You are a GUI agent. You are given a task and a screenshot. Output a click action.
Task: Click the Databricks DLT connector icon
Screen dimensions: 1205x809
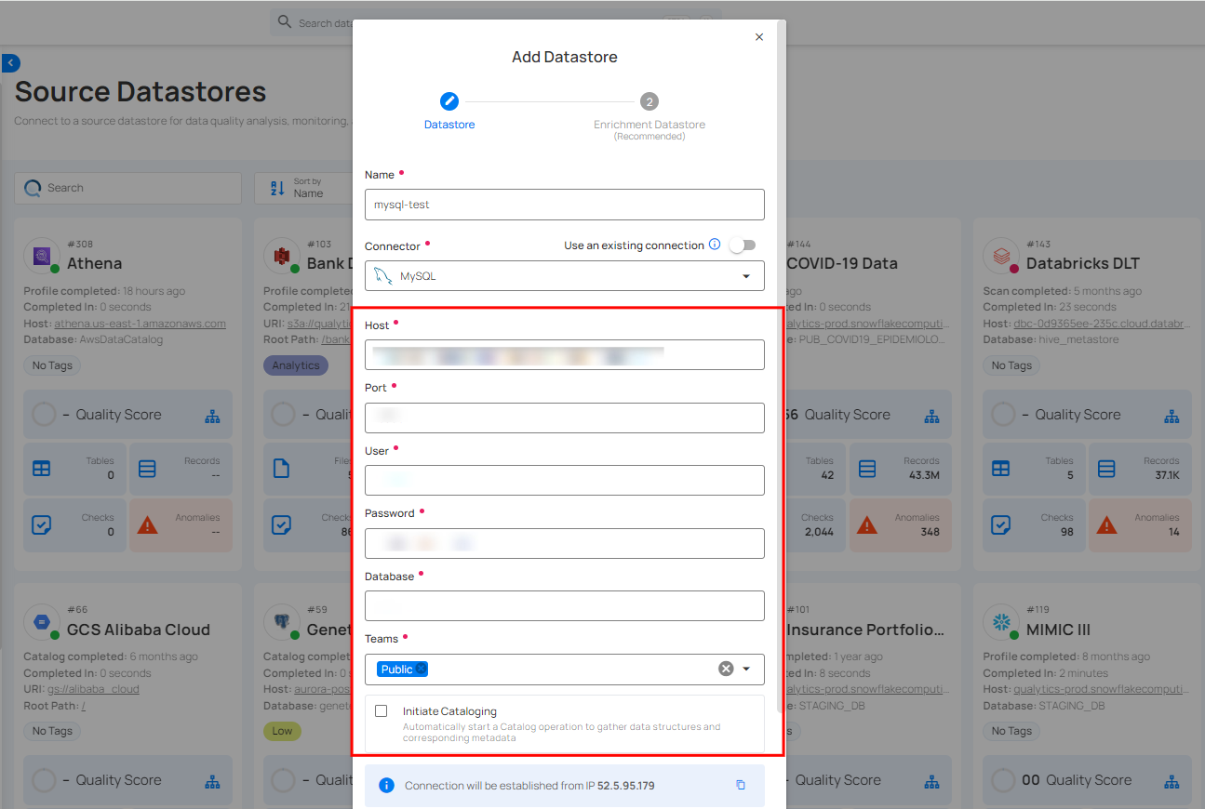click(1002, 255)
